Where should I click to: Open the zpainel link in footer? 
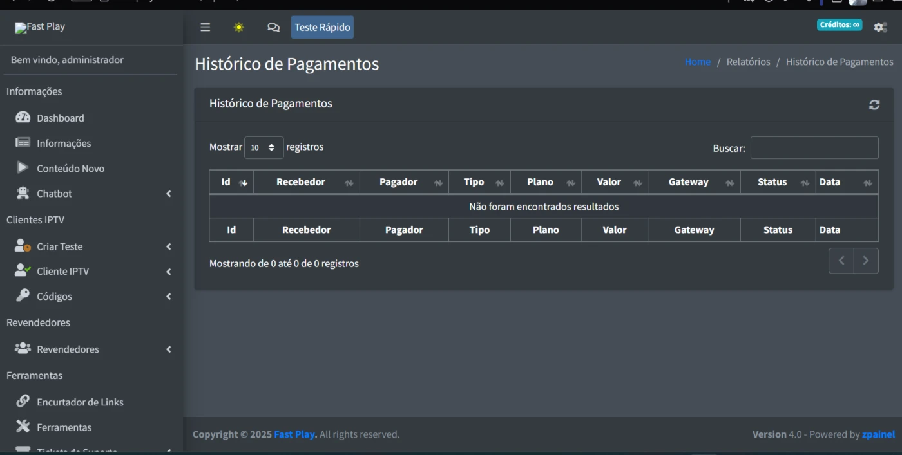878,434
